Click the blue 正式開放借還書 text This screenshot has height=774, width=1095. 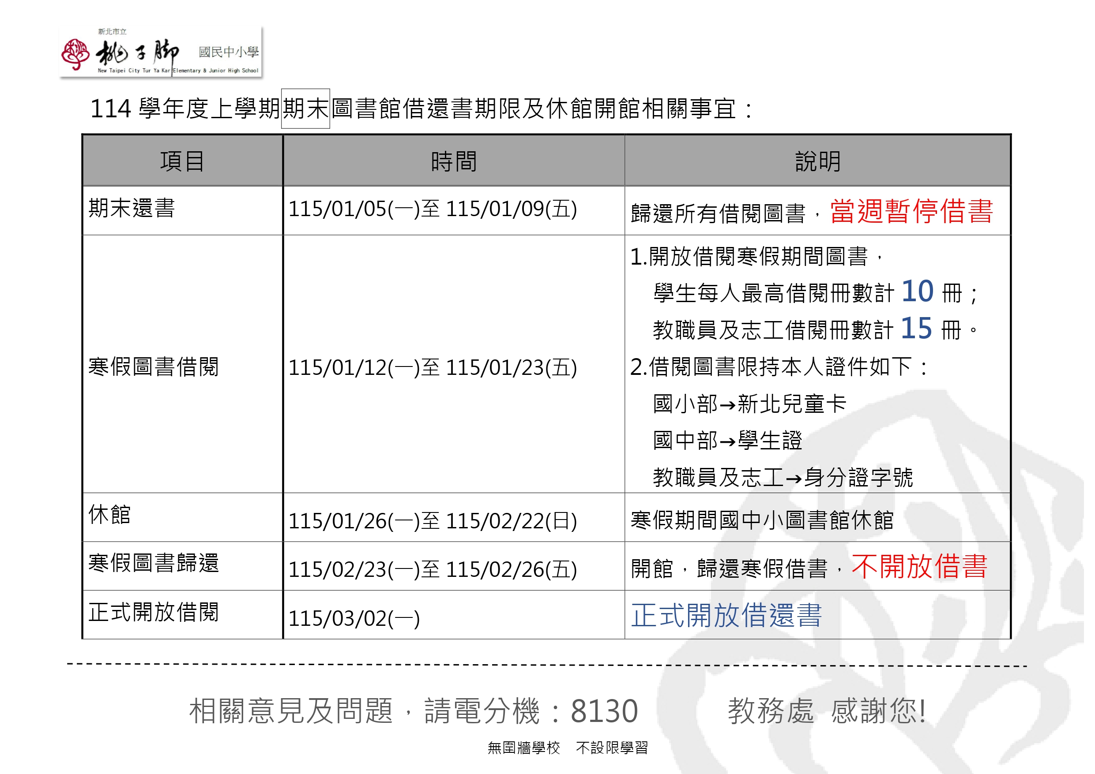pyautogui.click(x=726, y=615)
